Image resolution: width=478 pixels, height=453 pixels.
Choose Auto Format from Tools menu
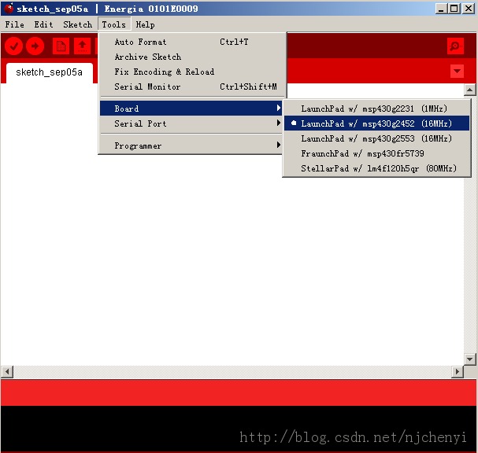[192, 42]
